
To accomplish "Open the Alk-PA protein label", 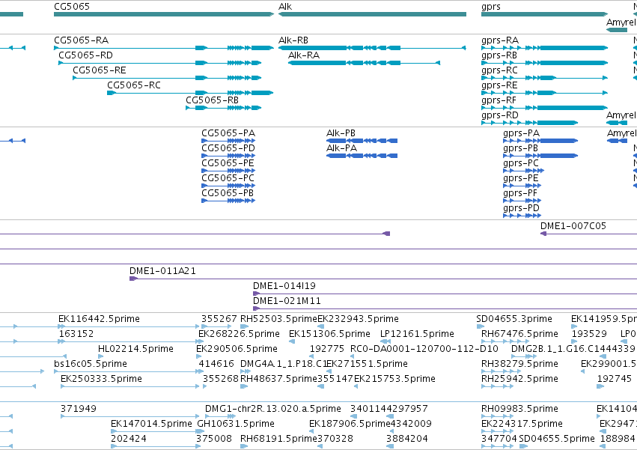I will point(341,148).
